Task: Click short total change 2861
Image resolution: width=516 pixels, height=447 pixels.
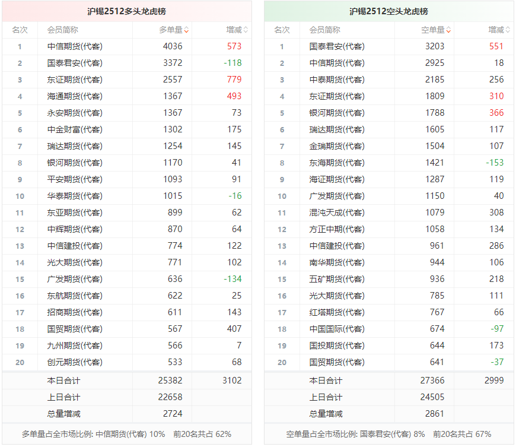Action: pyautogui.click(x=435, y=414)
